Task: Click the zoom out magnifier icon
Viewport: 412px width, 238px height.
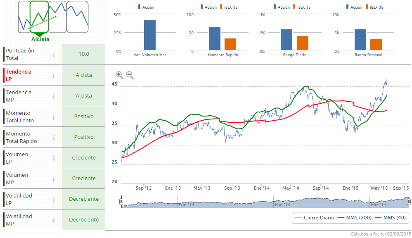Action: 130,75
